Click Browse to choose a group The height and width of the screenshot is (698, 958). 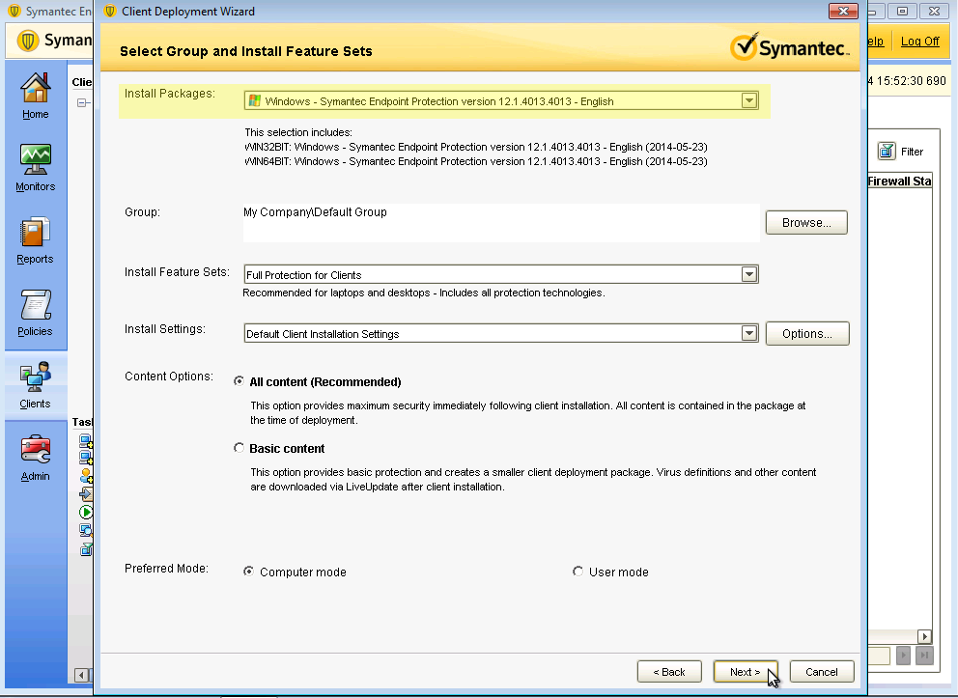806,222
